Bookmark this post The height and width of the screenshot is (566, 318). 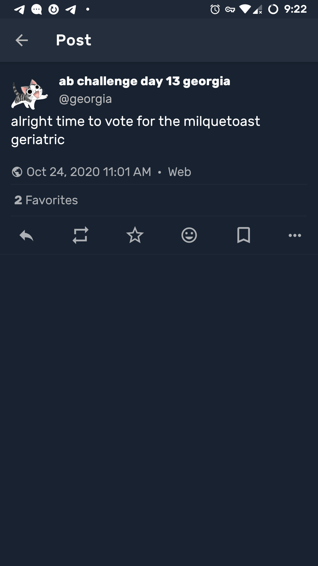click(x=244, y=235)
